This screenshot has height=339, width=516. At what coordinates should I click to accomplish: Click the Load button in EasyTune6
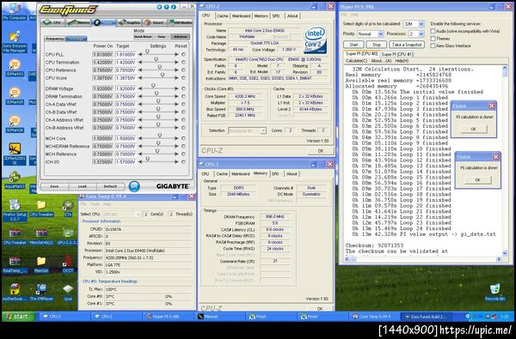83,186
